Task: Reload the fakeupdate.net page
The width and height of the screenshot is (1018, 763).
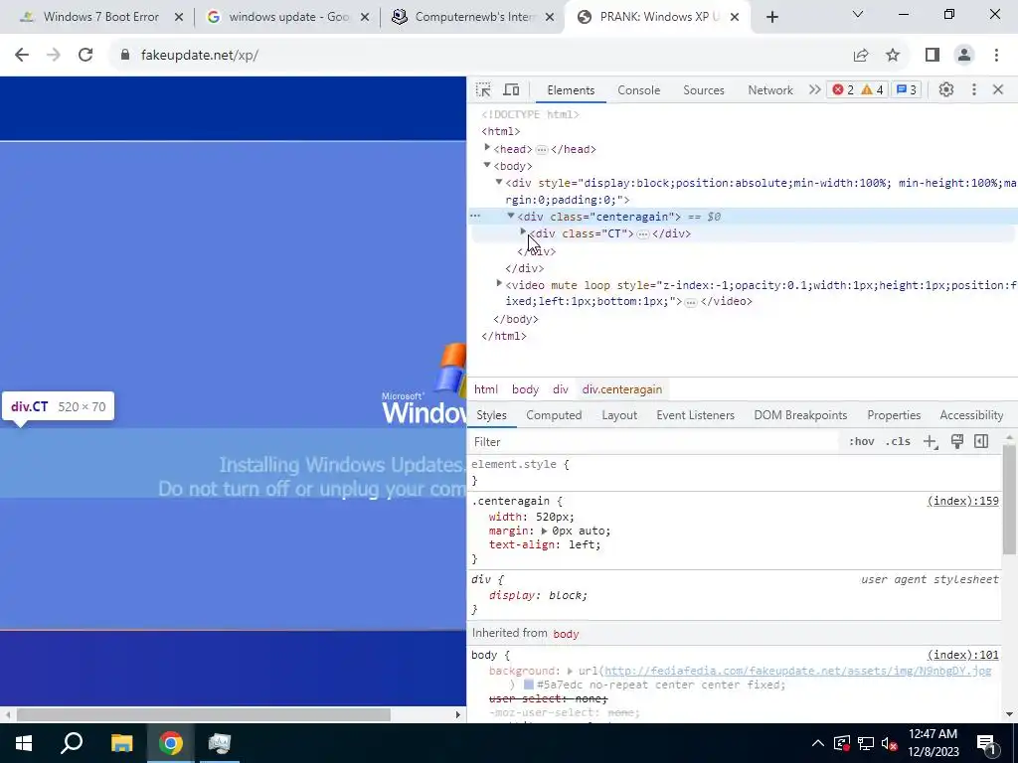Action: (x=85, y=56)
